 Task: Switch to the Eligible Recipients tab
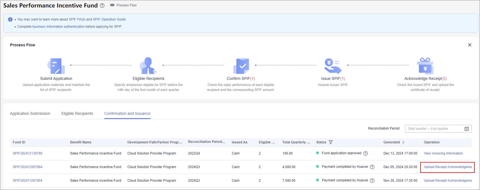pyautogui.click(x=77, y=113)
